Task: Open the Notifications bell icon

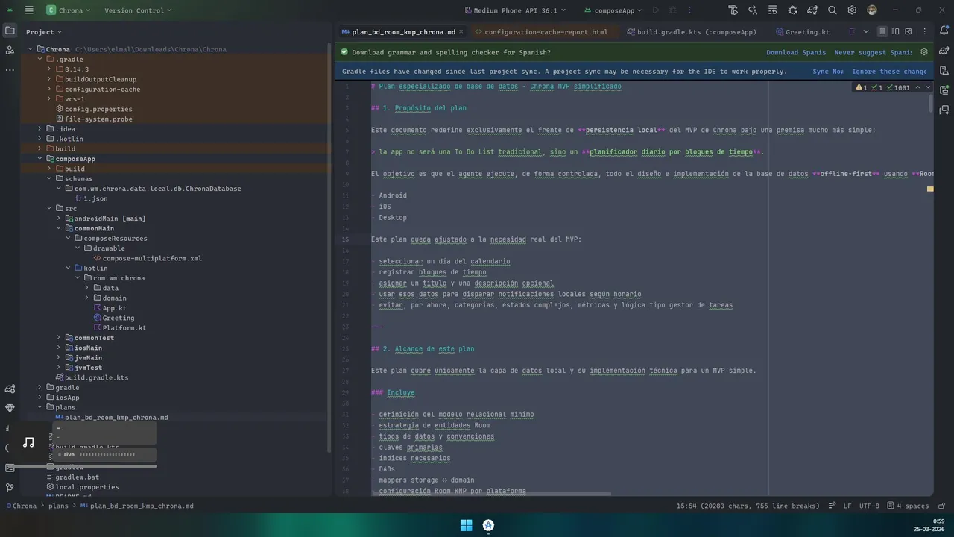Action: [x=944, y=31]
